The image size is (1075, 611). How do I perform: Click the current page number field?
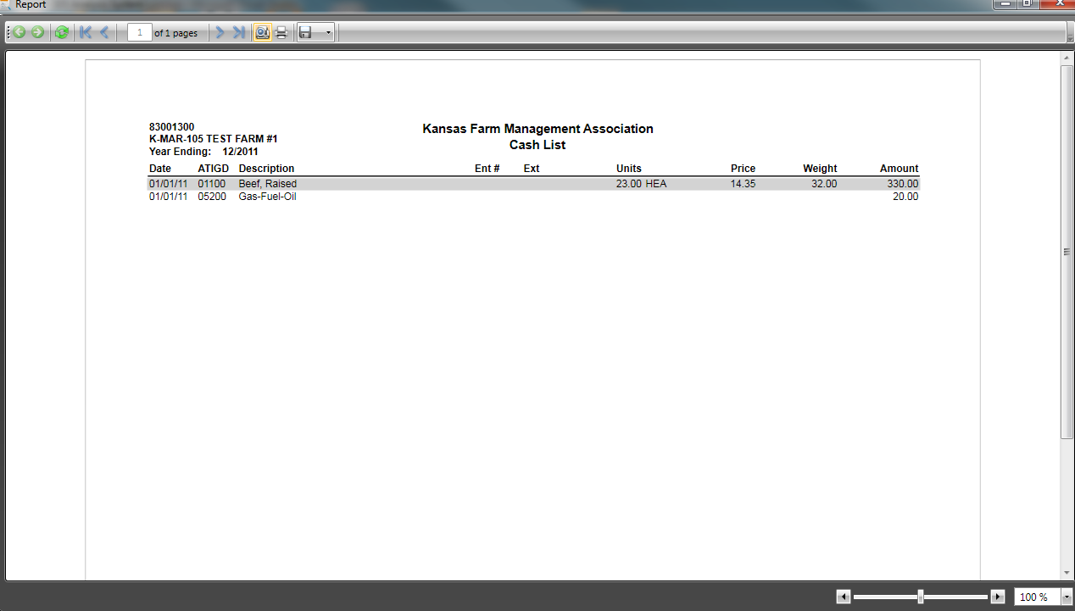coord(139,32)
